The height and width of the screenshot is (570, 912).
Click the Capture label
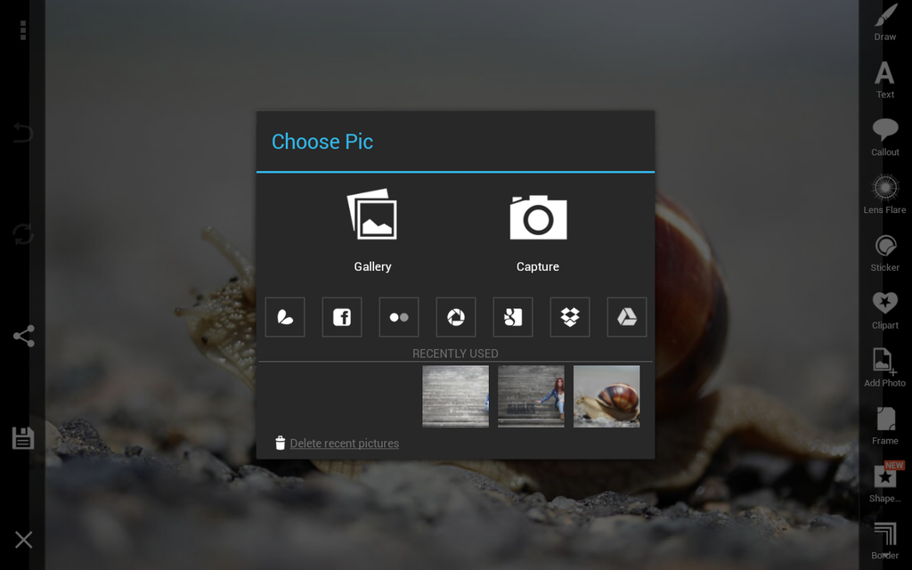click(537, 266)
